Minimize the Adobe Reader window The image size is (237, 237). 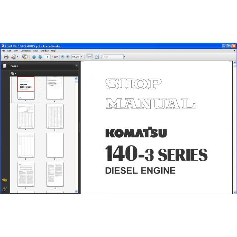224,46
